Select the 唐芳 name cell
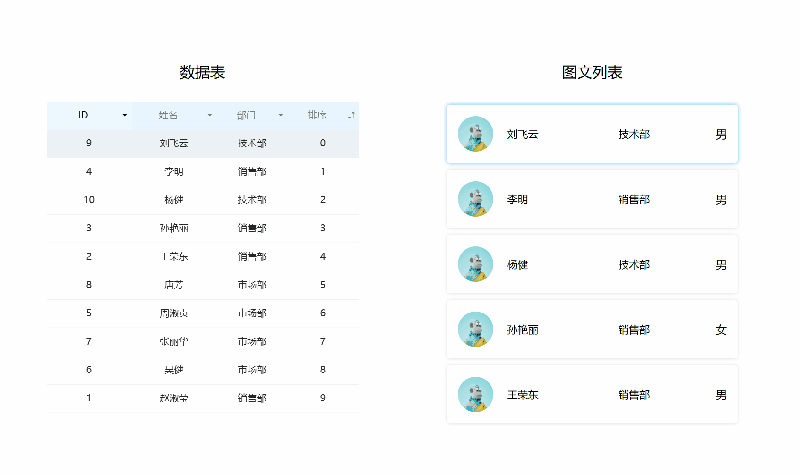Screen dimensions: 799x474 (x=174, y=285)
